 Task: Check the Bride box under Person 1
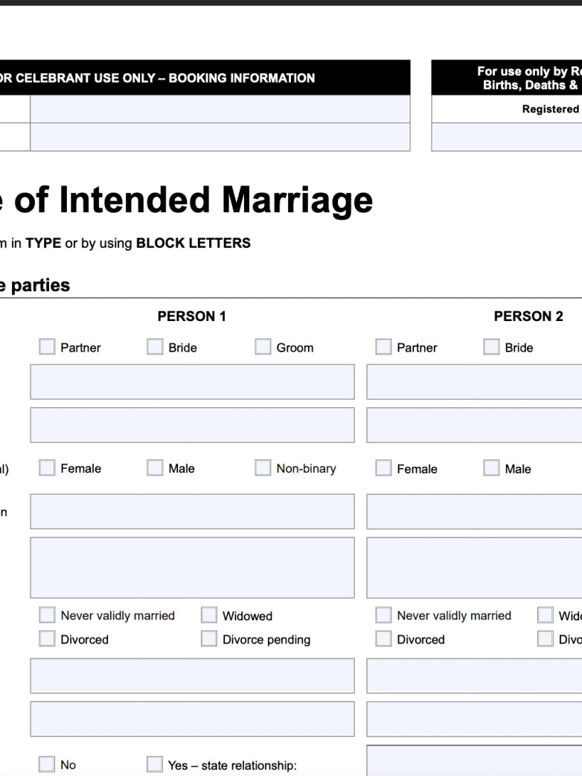click(155, 347)
